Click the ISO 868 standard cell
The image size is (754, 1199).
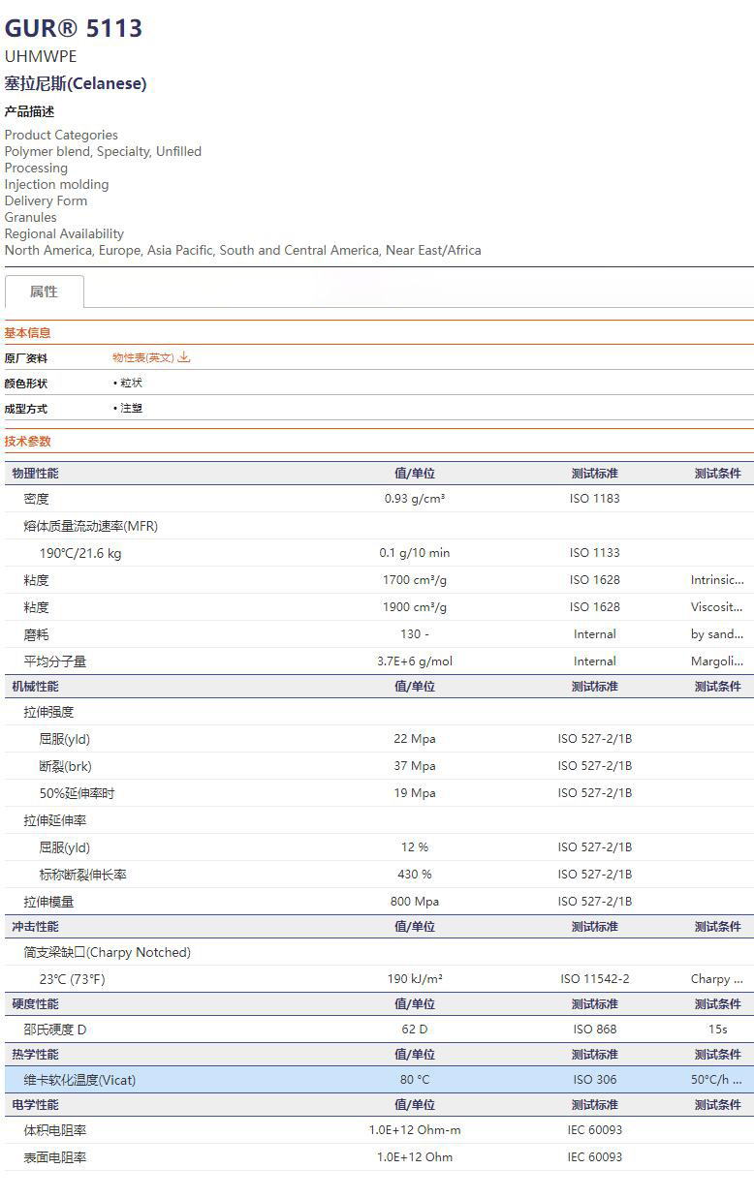(595, 1030)
